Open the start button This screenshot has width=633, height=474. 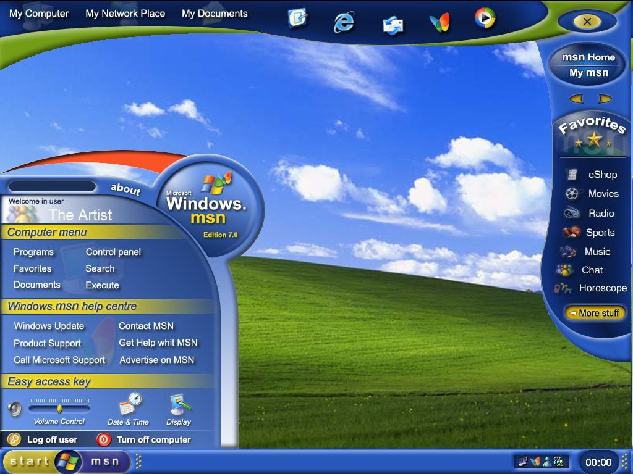coord(30,461)
